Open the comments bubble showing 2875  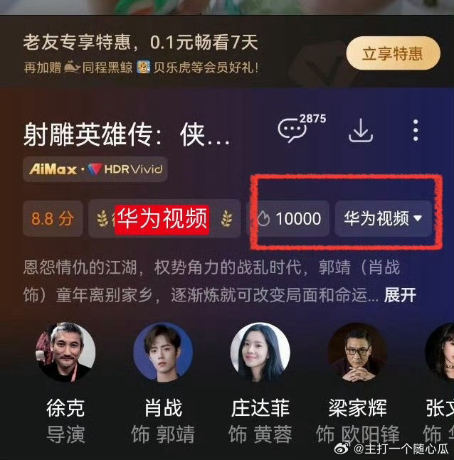tap(301, 128)
